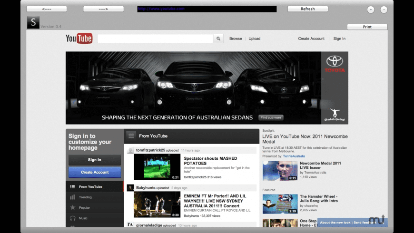This screenshot has width=414, height=233.
Task: Click Find out more on Toyota ad
Action: (271, 117)
